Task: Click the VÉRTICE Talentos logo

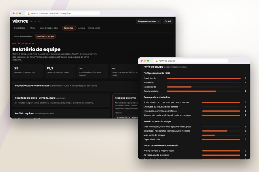Action: pos(26,21)
